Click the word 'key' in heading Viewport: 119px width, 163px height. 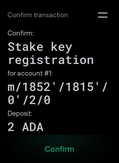coord(62,48)
